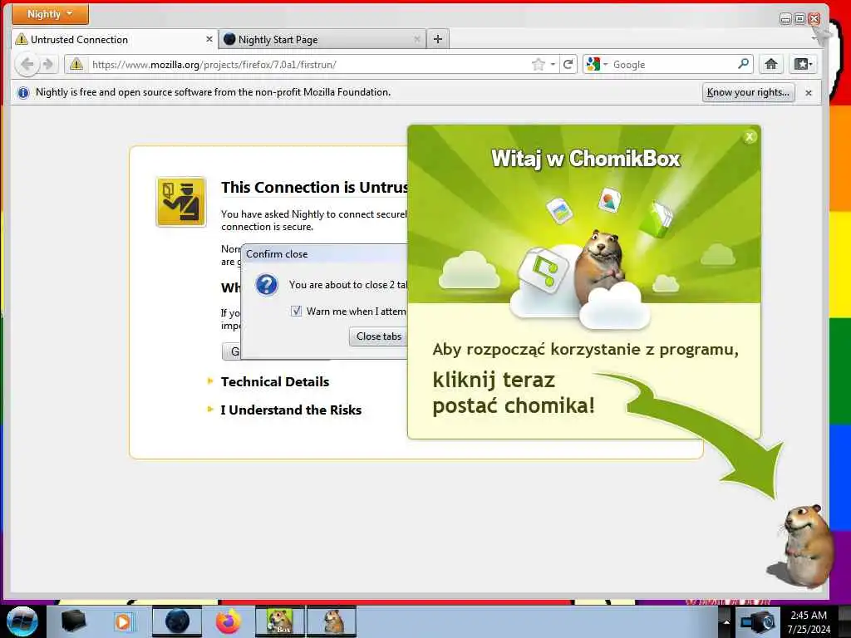Reload the current page
This screenshot has width=851, height=638.
click(x=568, y=65)
